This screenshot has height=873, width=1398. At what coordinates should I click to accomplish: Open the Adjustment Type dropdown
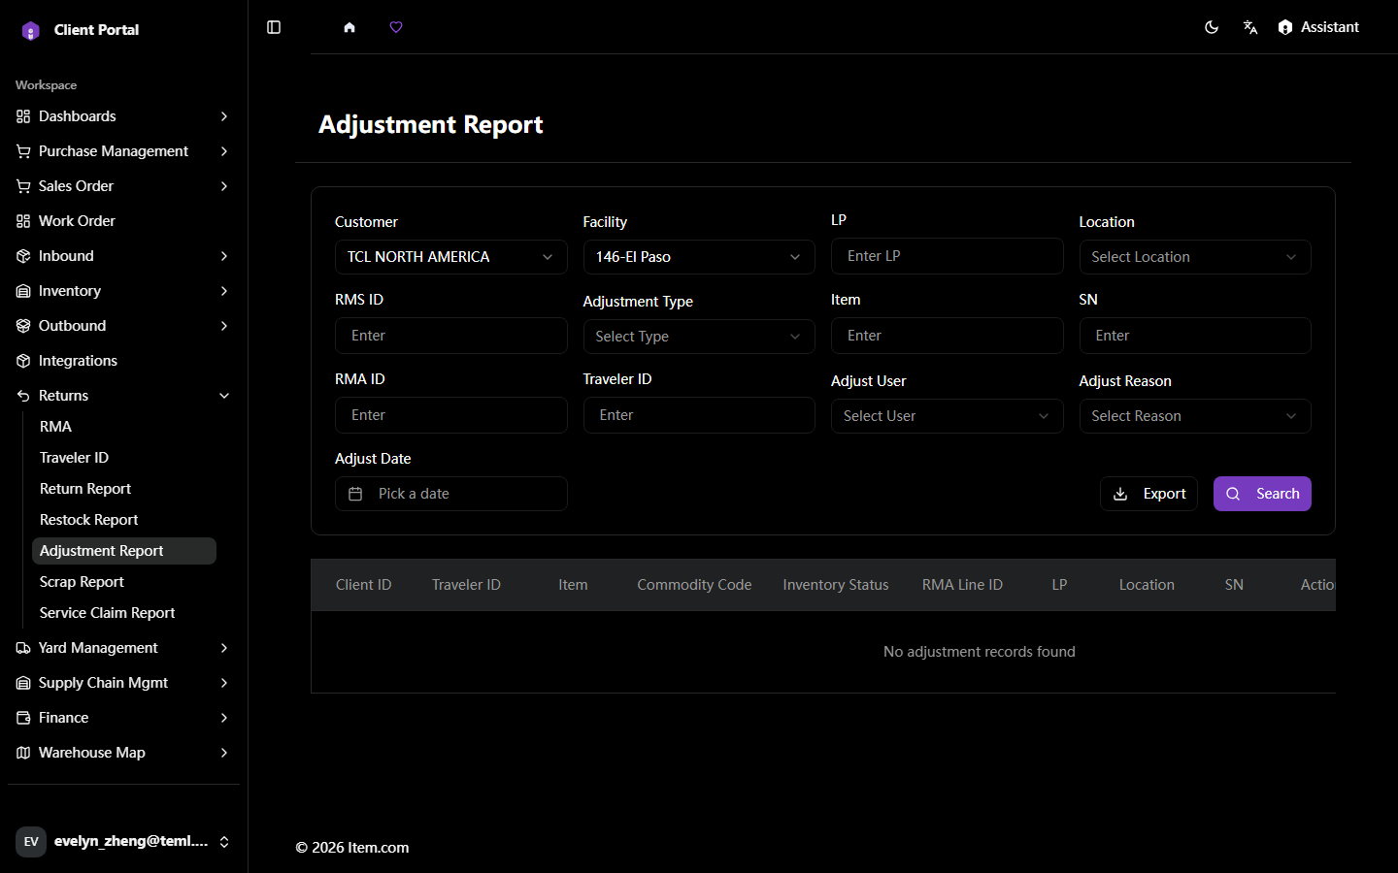click(x=699, y=337)
